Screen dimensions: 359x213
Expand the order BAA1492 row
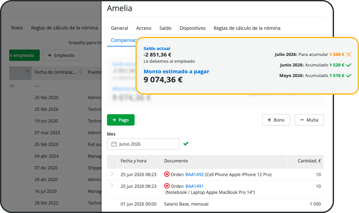coord(112,174)
